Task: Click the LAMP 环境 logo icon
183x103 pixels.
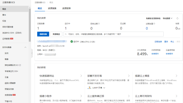Action: [89, 88]
